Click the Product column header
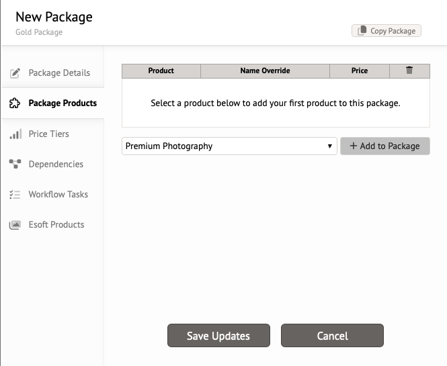This screenshot has height=366, width=447. pos(161,71)
